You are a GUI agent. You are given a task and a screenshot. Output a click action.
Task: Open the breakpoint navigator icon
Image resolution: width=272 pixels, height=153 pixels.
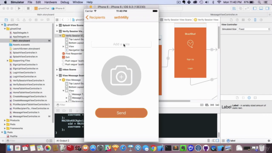42,20
